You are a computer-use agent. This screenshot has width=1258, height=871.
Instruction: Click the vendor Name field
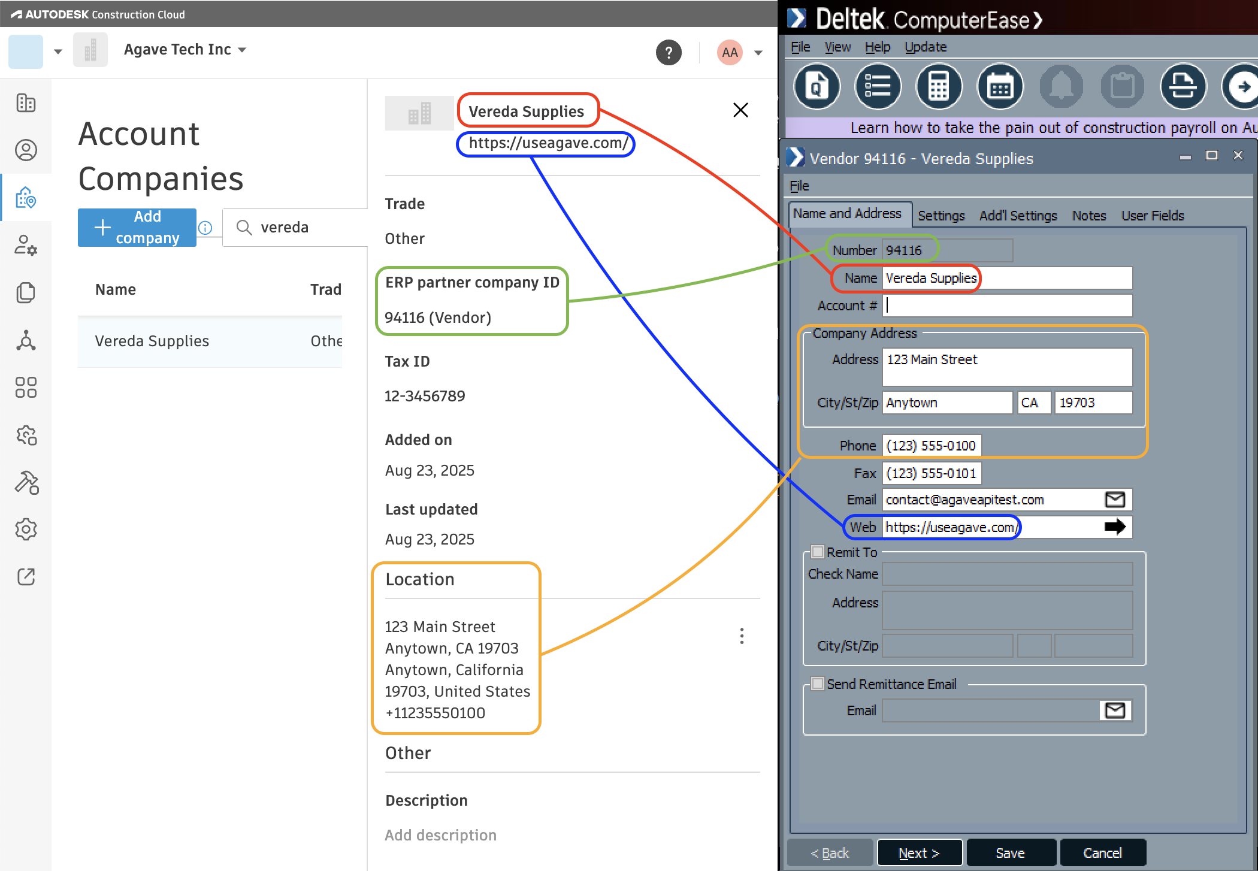(1008, 278)
